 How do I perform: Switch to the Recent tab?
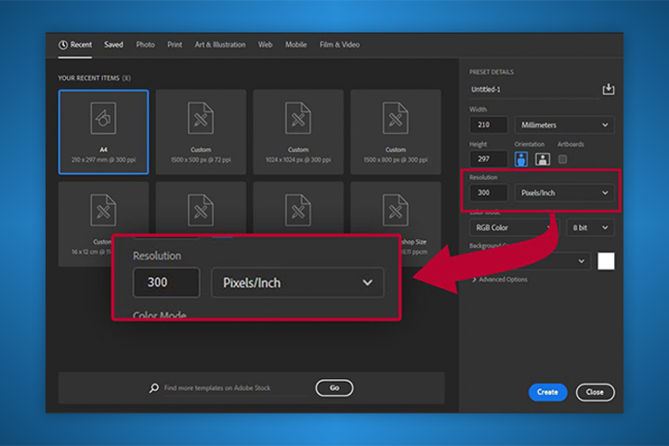tap(75, 45)
